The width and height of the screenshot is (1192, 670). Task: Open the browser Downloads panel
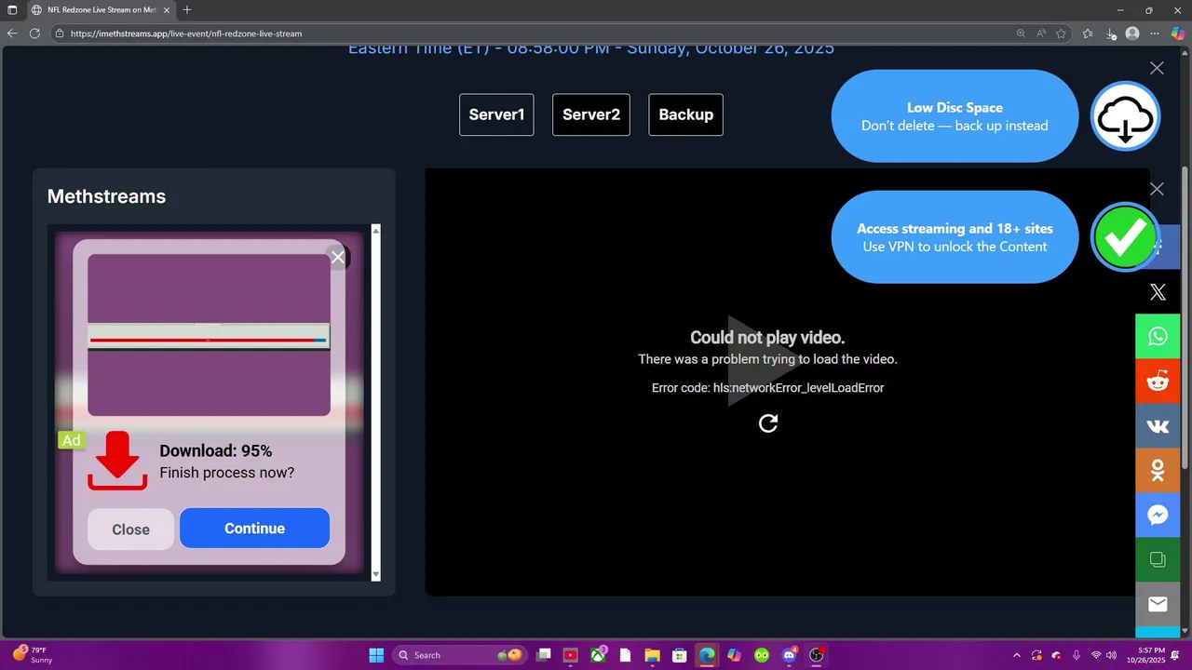pyautogui.click(x=1111, y=33)
